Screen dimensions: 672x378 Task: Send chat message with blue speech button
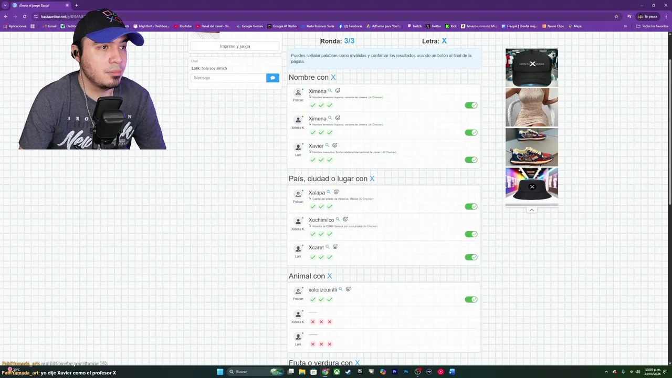pyautogui.click(x=272, y=78)
